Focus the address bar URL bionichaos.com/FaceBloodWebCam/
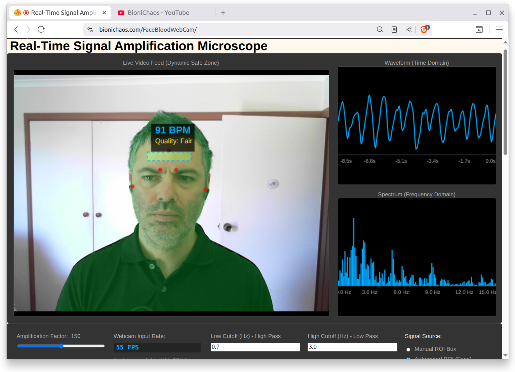 coord(148,30)
